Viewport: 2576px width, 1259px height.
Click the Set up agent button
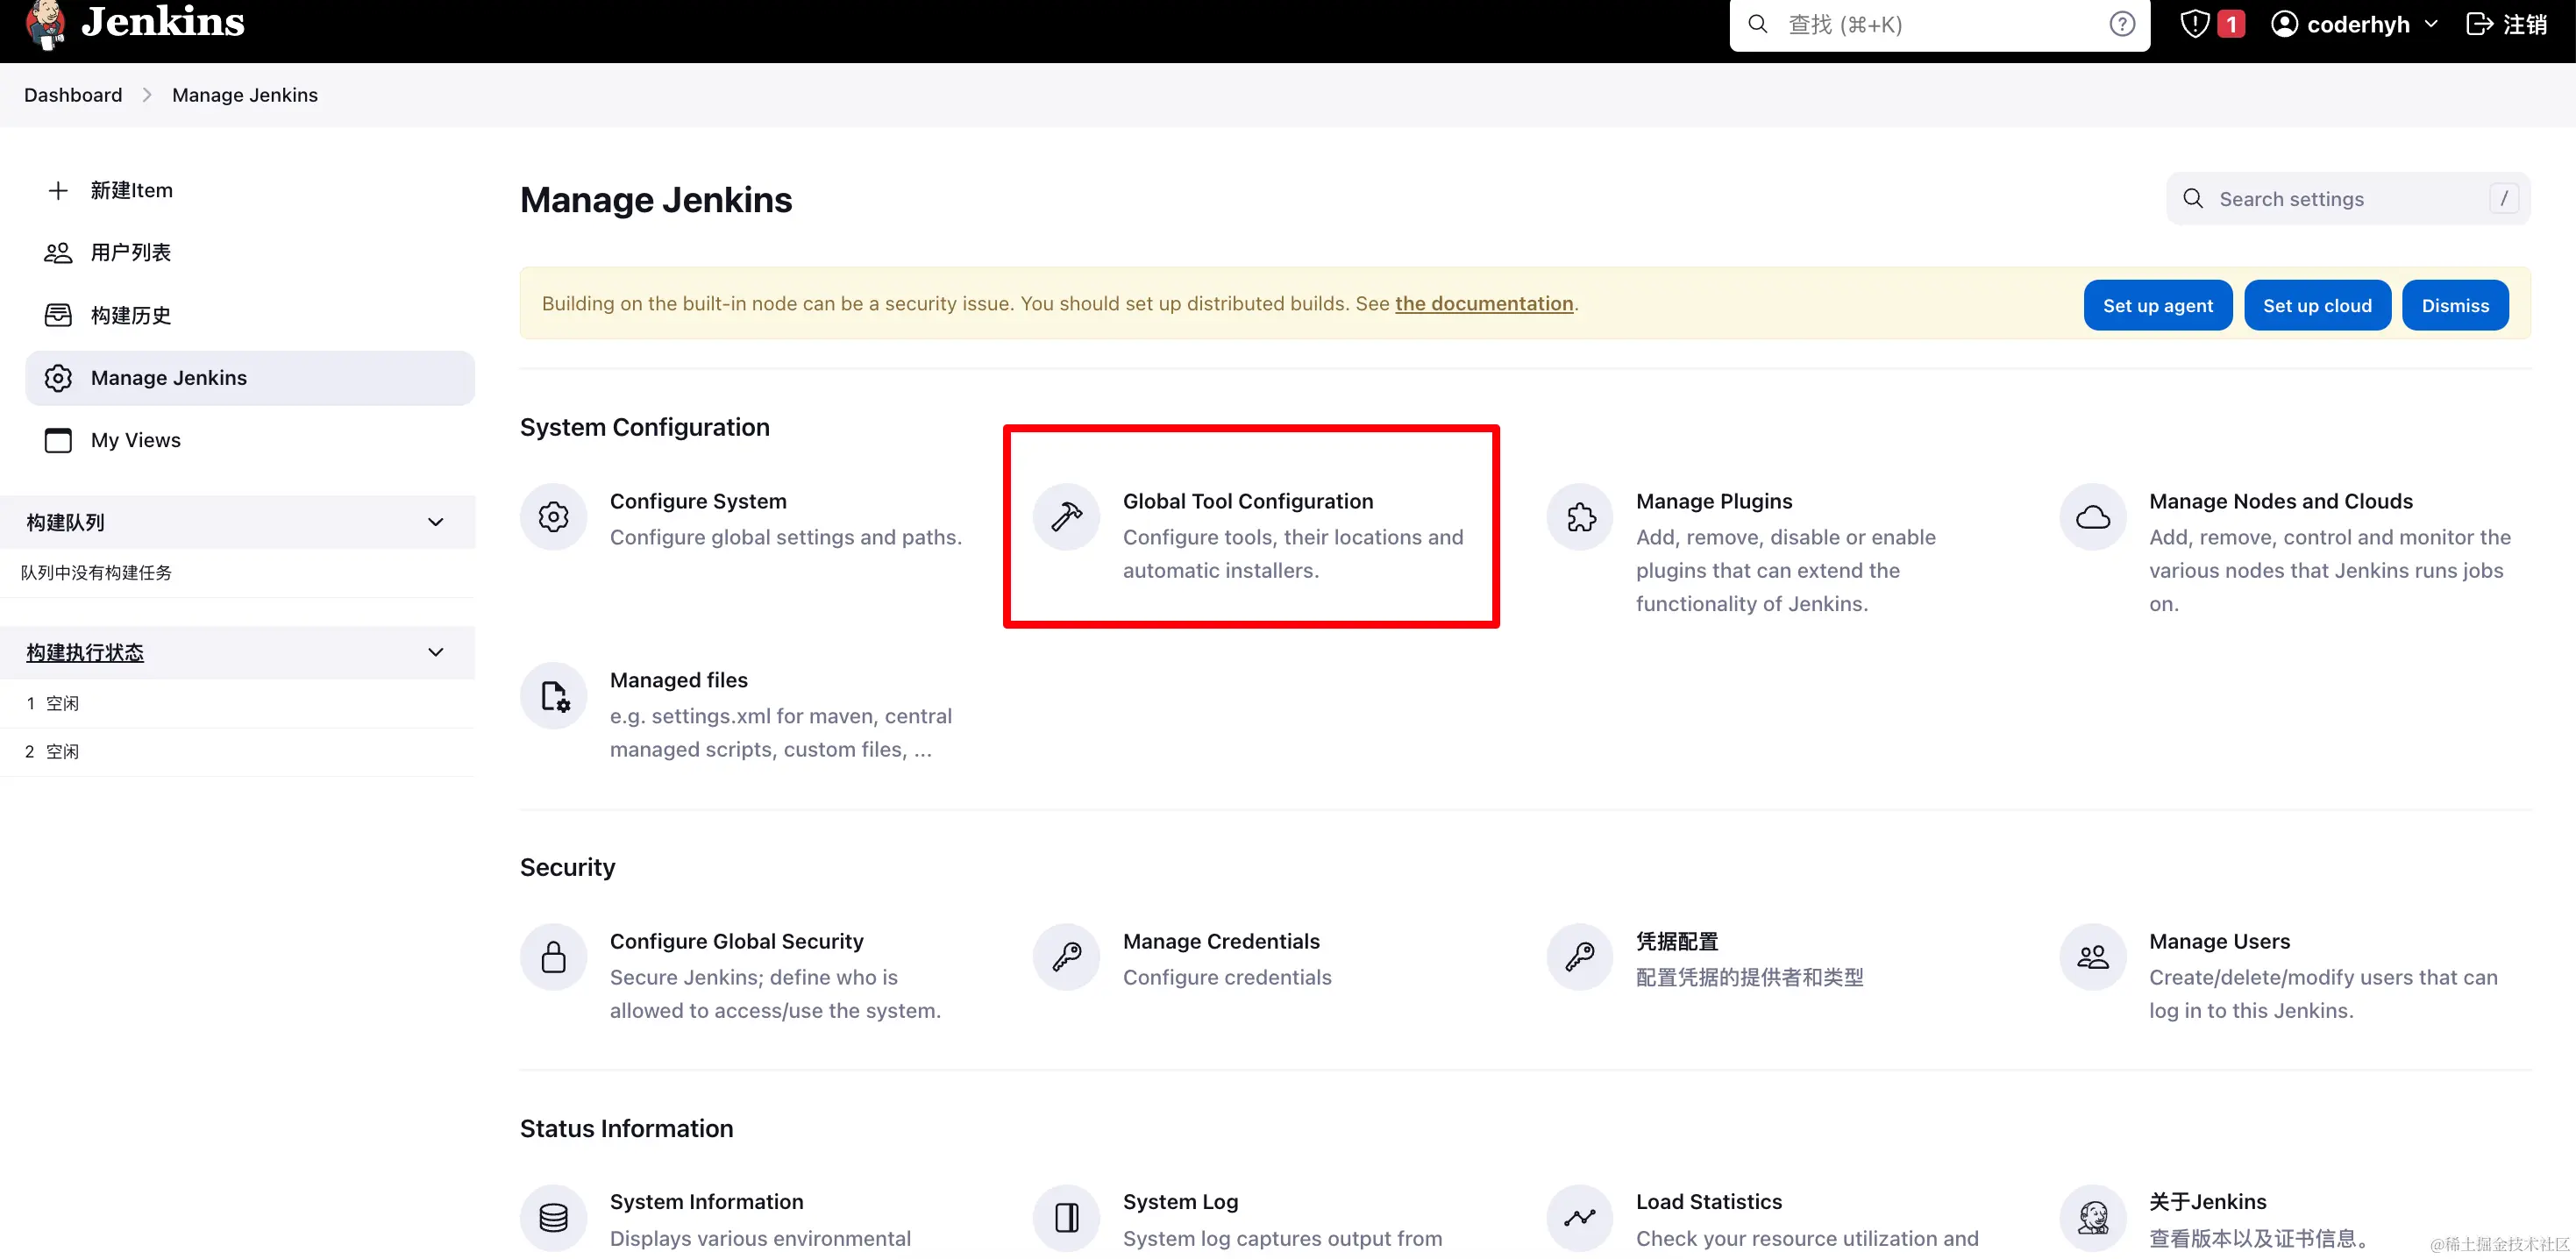(x=2158, y=305)
